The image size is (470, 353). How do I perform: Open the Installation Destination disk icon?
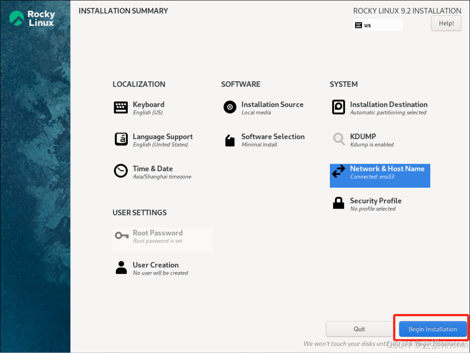pos(338,107)
